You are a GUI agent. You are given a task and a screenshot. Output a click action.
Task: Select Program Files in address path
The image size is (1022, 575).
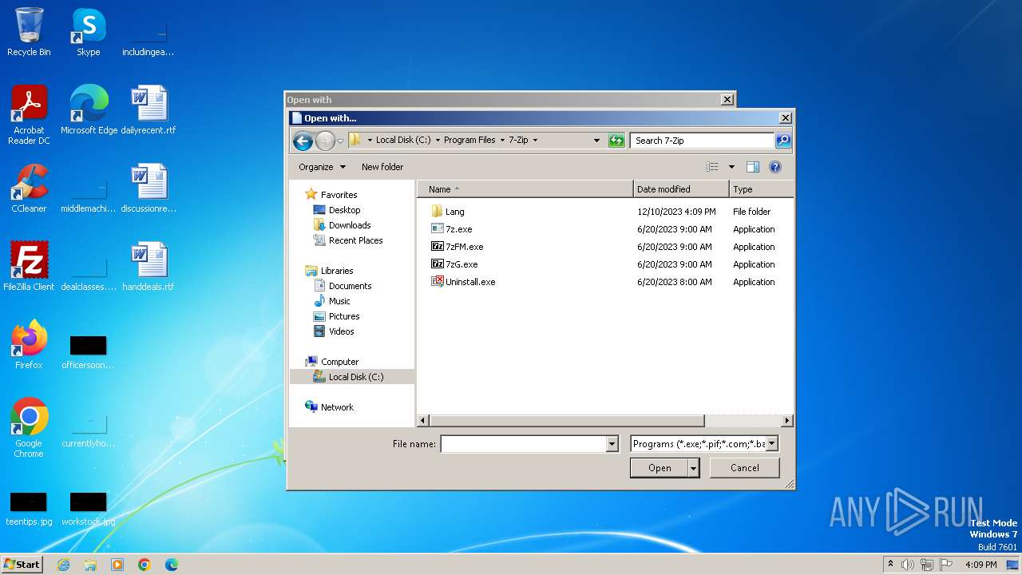pos(469,140)
